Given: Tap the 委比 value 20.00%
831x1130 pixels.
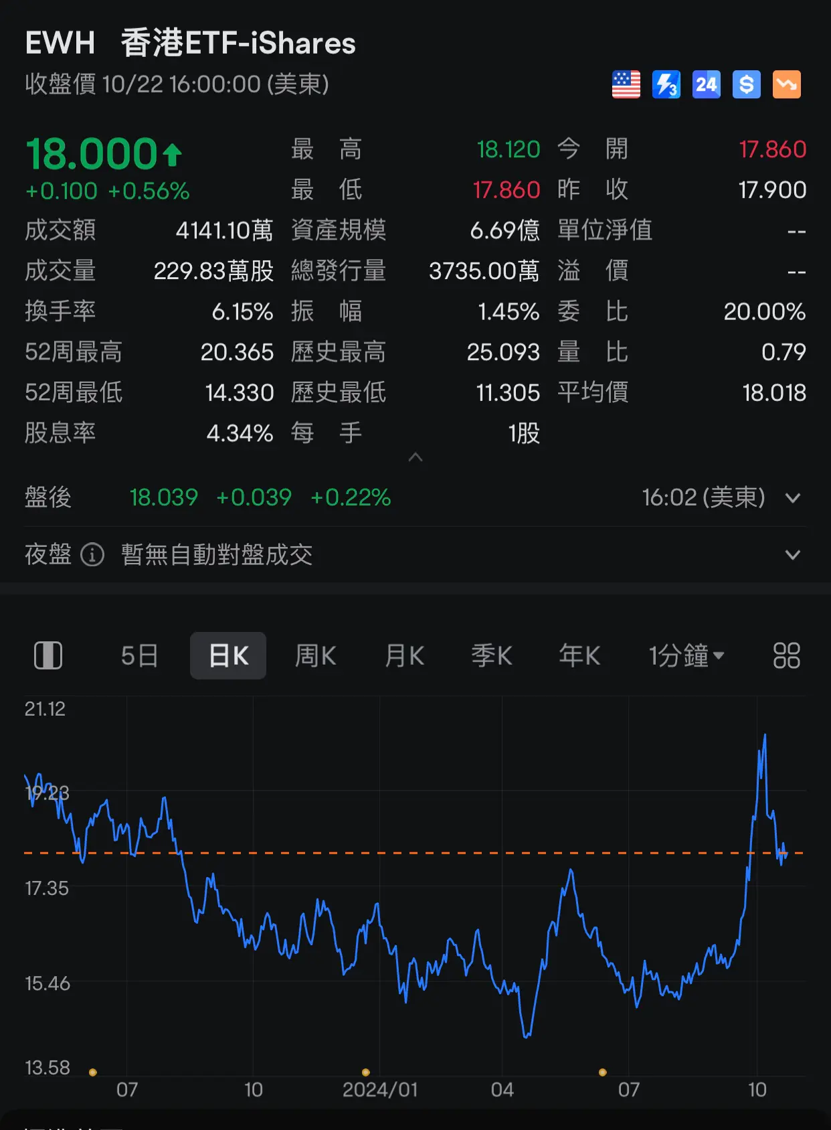Looking at the screenshot, I should click(x=765, y=312).
